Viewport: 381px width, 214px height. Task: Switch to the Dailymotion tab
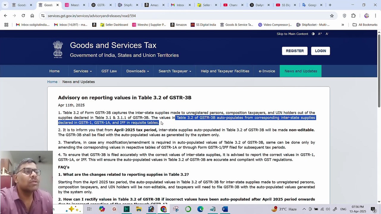[260, 5]
